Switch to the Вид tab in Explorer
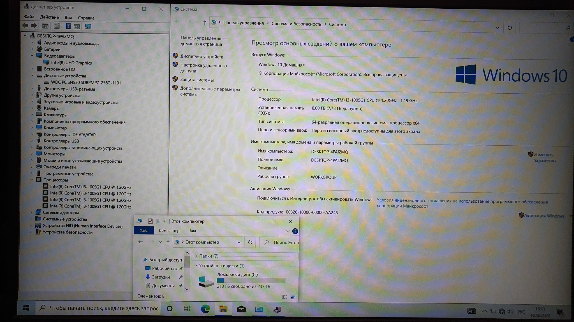This screenshot has width=574, height=322. [x=193, y=231]
